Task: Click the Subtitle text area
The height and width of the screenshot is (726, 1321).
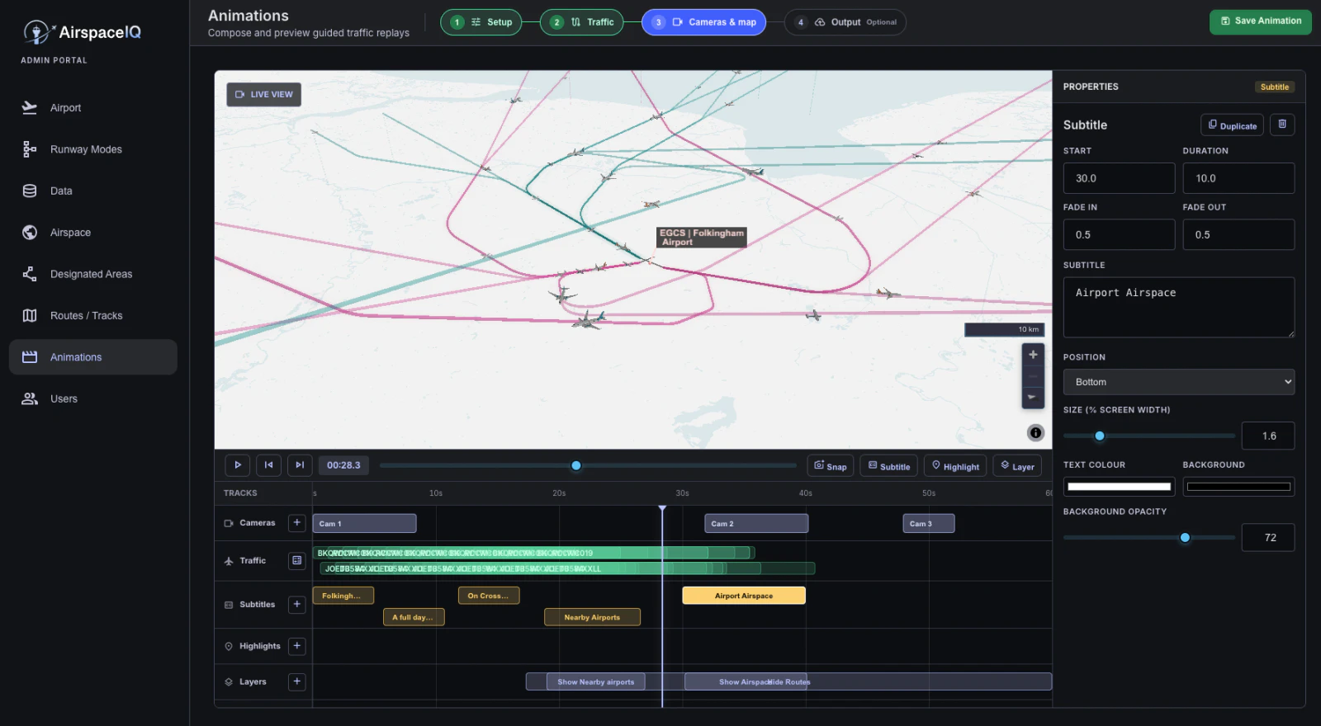Action: coord(1179,307)
